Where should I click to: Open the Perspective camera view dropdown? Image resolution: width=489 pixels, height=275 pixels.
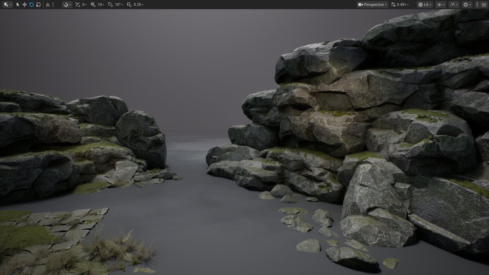tap(372, 4)
